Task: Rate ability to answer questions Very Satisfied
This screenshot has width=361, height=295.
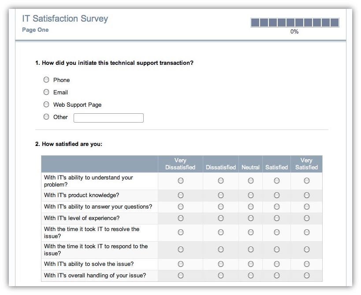Action: pyautogui.click(x=306, y=207)
